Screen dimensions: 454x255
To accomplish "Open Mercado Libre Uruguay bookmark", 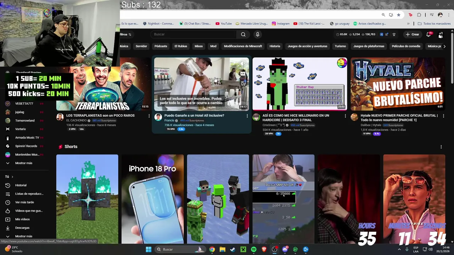I will coord(251,24).
